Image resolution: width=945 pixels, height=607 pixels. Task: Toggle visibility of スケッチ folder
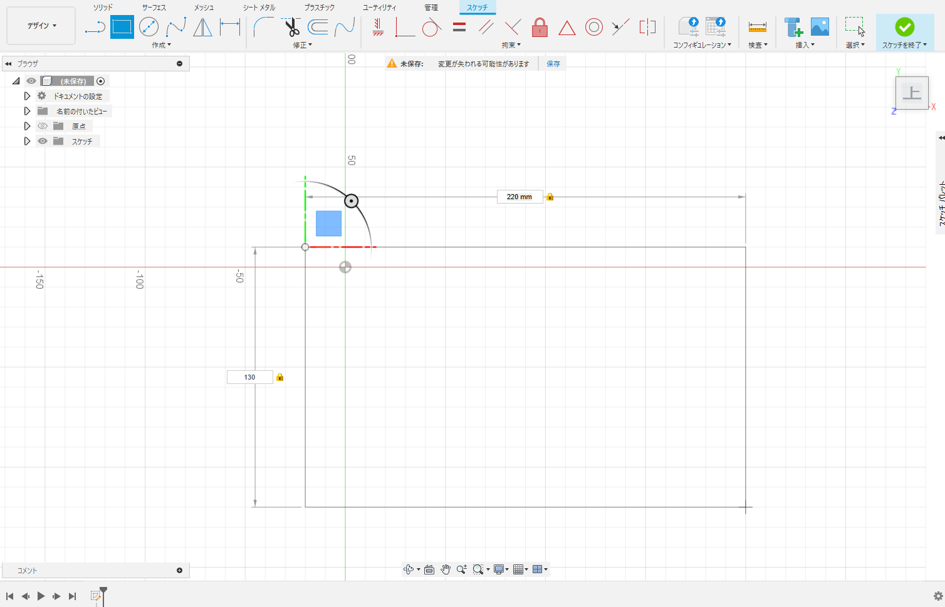point(43,141)
